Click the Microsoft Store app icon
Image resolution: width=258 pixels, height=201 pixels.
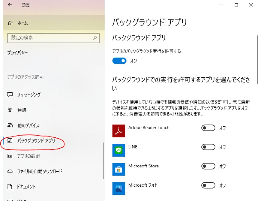point(119,169)
